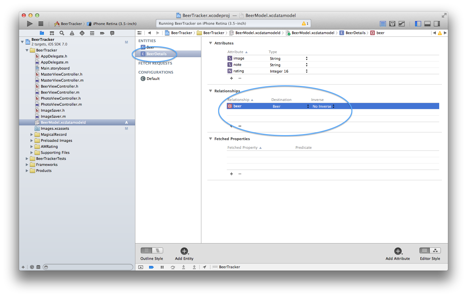The height and width of the screenshot is (297, 467).
Task: Pause program execution in debug bar
Action: (x=162, y=267)
